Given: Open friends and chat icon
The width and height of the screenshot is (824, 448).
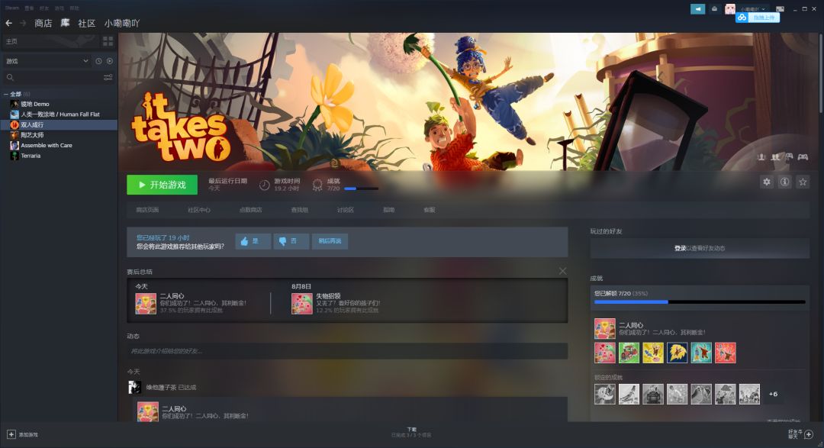Looking at the screenshot, I should [x=809, y=433].
